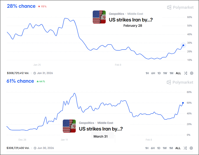Click the clock icon beside Jun 30, 2026
The image size is (199, 155).
click(35, 148)
